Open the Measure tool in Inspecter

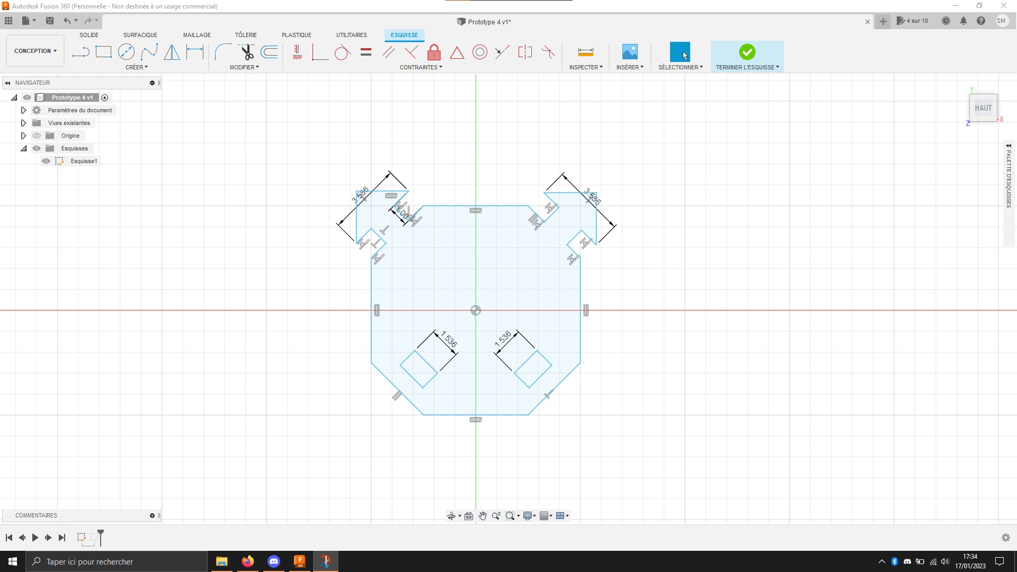586,52
